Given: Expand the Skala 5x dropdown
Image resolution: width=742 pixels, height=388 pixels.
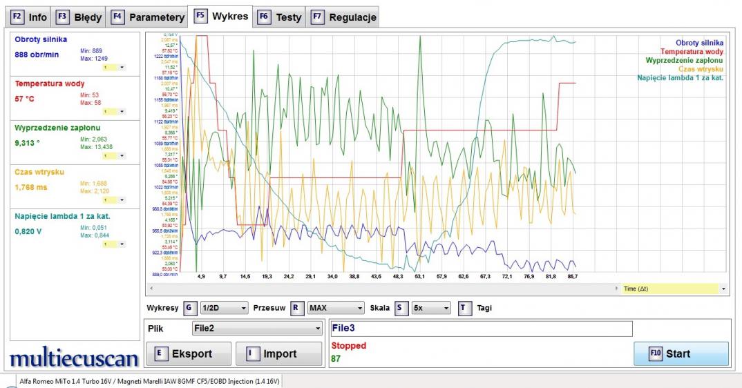Looking at the screenshot, I should pyautogui.click(x=430, y=308).
